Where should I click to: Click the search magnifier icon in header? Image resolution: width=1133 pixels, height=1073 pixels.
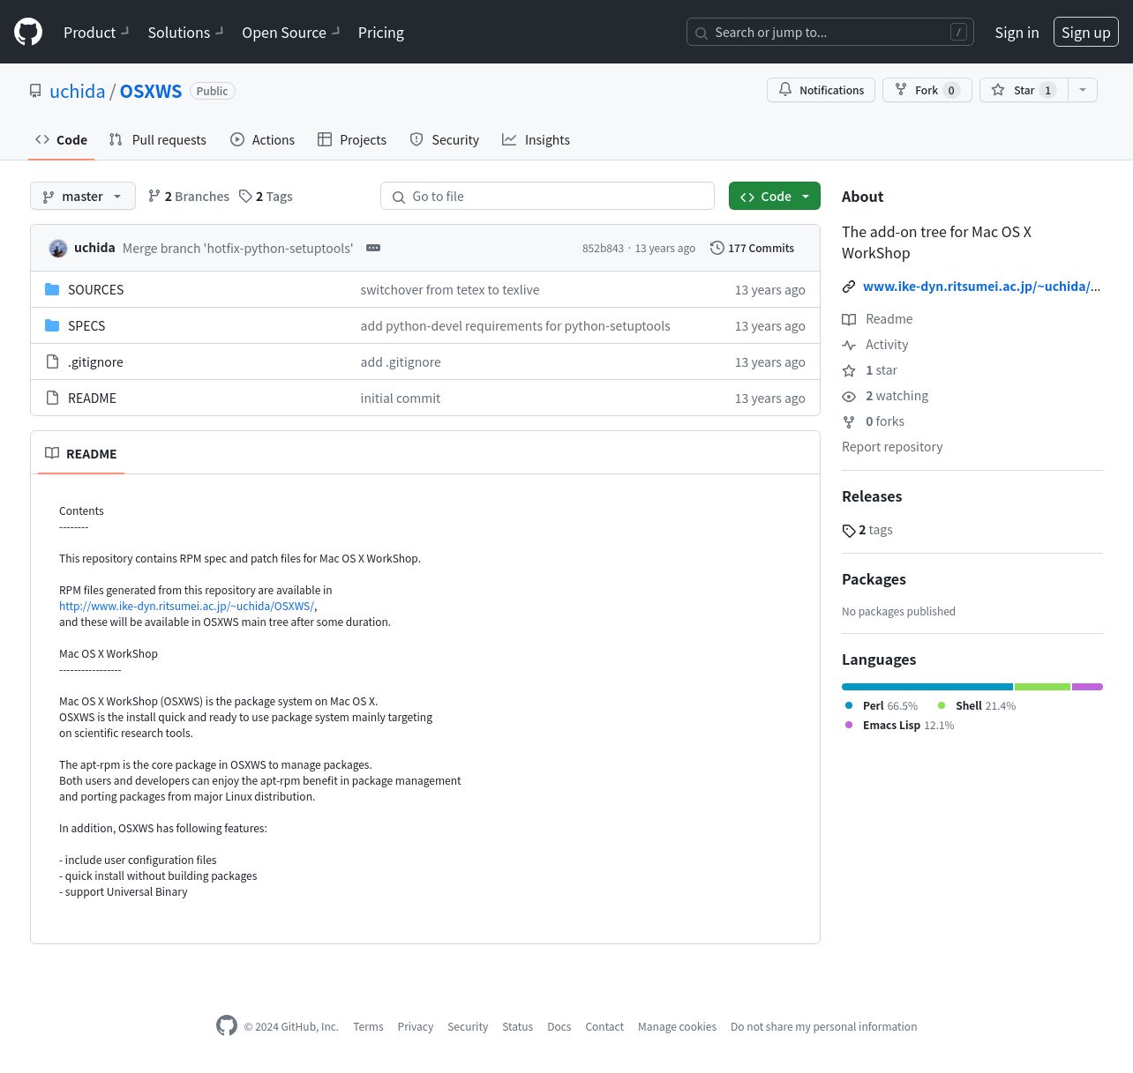702,33
